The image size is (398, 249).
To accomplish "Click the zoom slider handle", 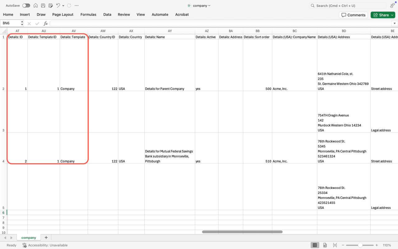I will [x=360, y=245].
